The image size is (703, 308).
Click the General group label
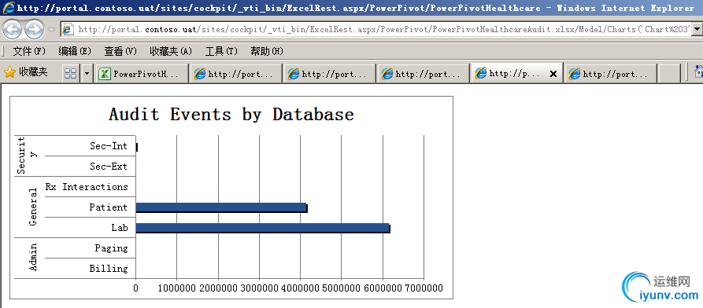coord(33,207)
